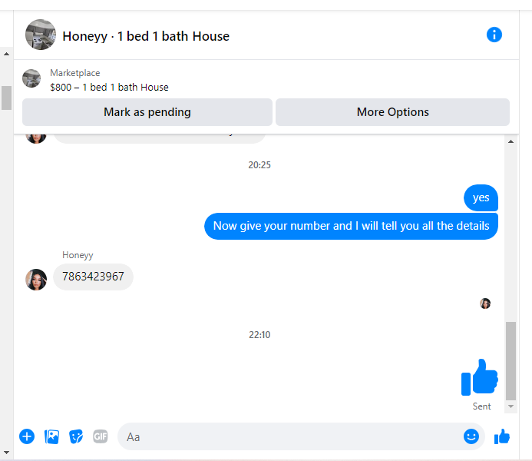The image size is (532, 461).
Task: Attach a photo using the image icon
Action: pos(51,436)
